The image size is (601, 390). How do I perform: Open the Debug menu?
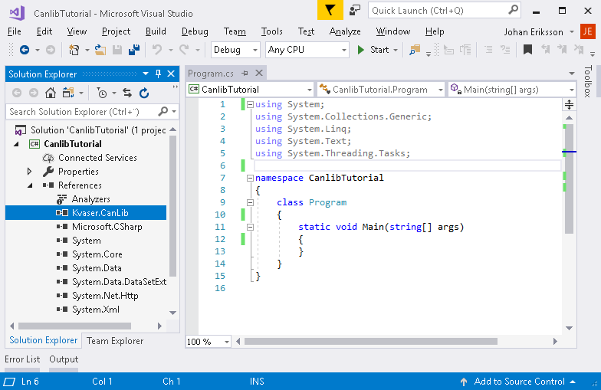coord(195,31)
